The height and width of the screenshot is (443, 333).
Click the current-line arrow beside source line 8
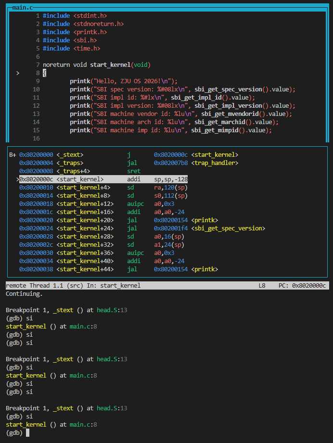click(x=18, y=73)
